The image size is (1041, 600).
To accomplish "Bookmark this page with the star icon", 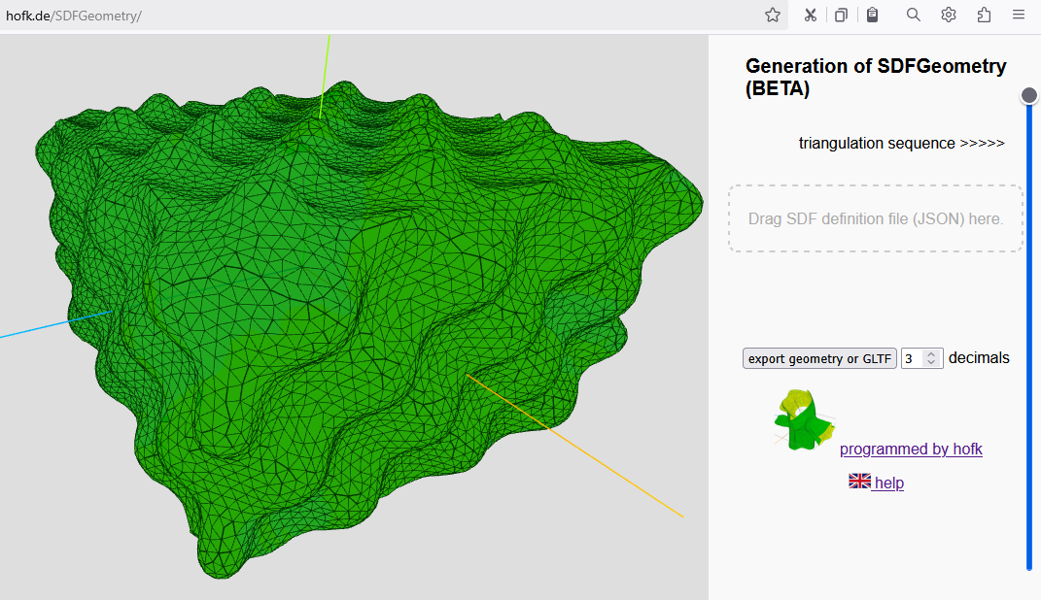I will coord(772,16).
